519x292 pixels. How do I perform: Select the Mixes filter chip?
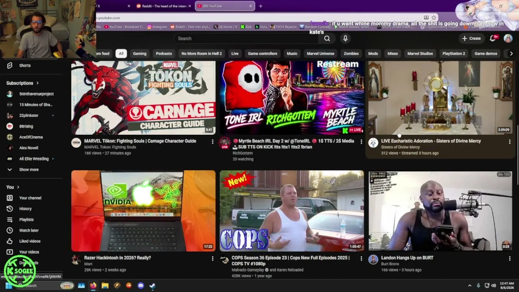coord(392,54)
